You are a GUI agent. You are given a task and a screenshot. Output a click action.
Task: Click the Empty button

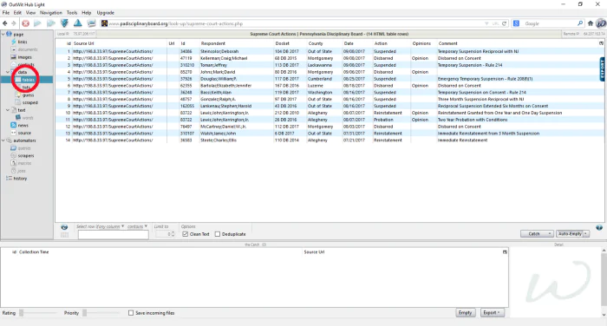pyautogui.click(x=465, y=313)
